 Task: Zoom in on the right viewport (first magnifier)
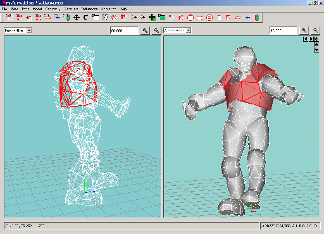point(304,30)
